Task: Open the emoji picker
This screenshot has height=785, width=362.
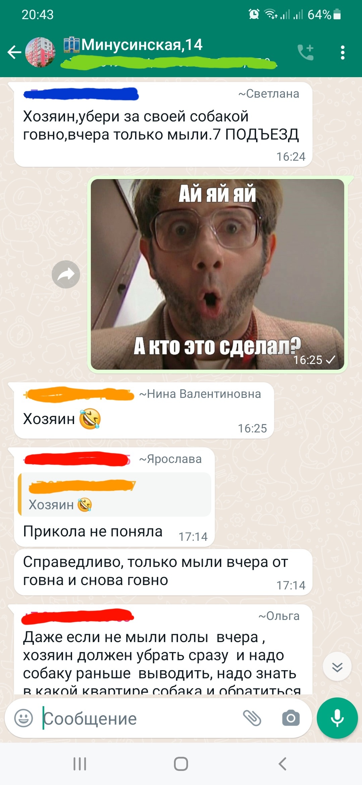Action: coord(23,718)
